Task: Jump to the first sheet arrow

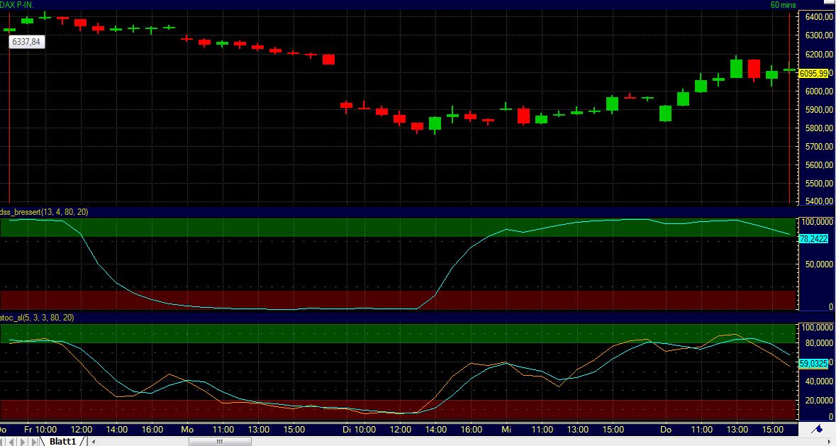Action: coord(2,442)
